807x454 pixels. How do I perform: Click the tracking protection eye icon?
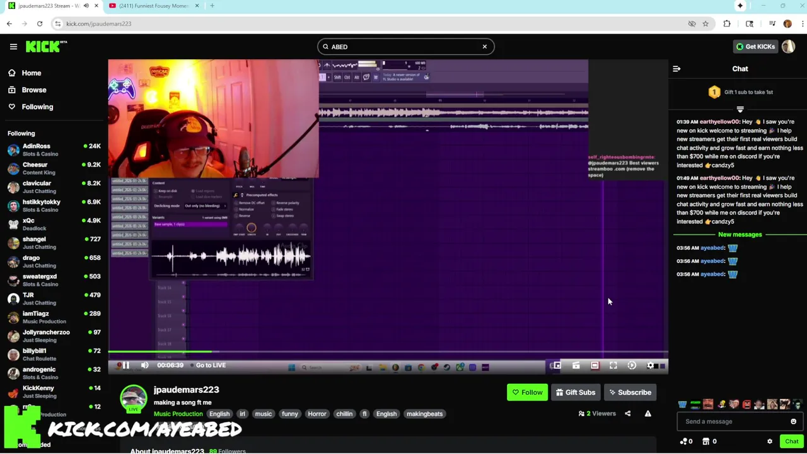coord(692,24)
